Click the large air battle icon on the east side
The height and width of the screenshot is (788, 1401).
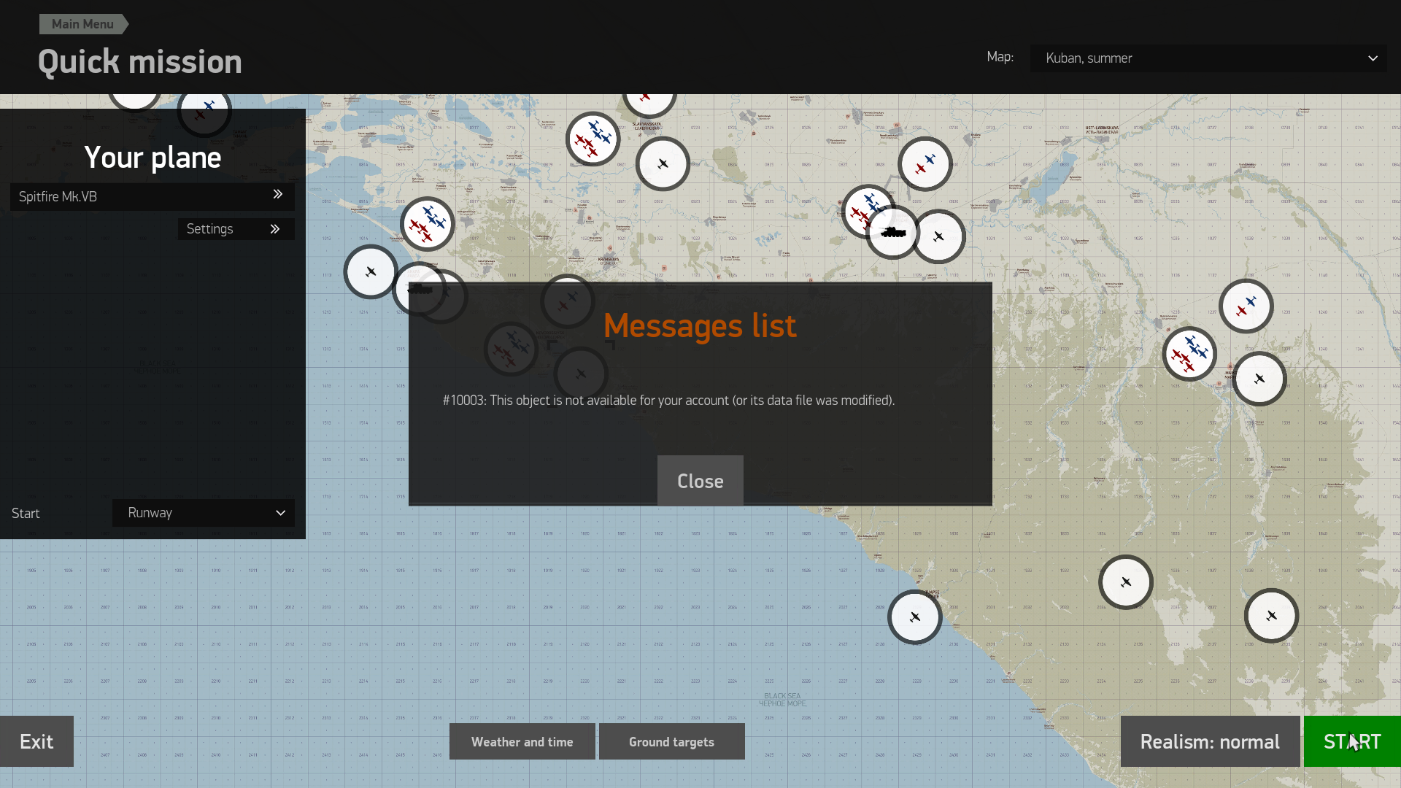coord(1189,355)
